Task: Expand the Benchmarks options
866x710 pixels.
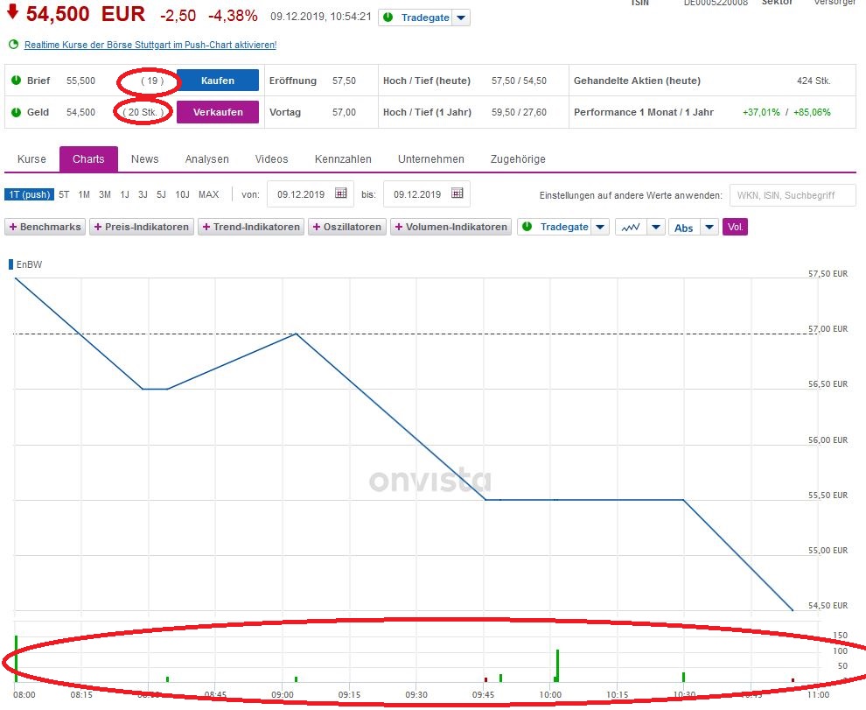Action: [x=45, y=228]
